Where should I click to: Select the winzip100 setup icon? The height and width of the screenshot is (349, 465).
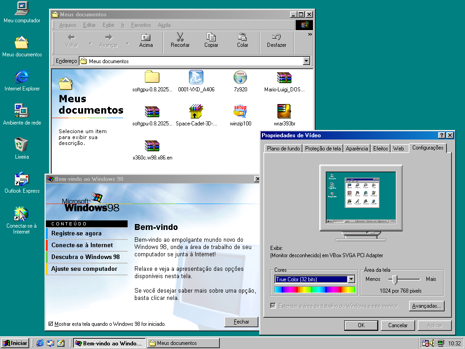(x=240, y=111)
